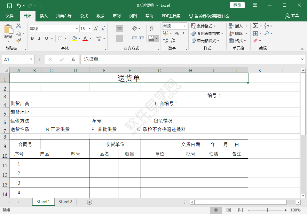The image size is (307, 214).
Task: Select the Sort & Filter icon
Action: pyautogui.click(x=267, y=26)
